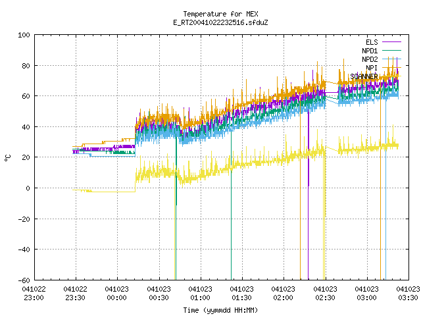Screen dimensions: 421x316
Task: Click the y-axis label -20
Action: (24, 219)
